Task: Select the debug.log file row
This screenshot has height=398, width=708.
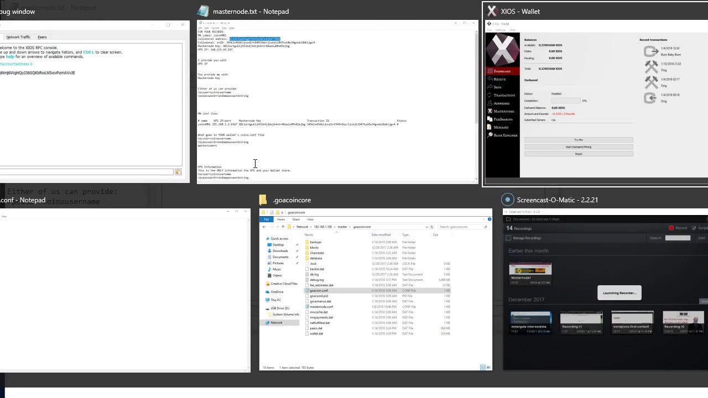Action: (x=377, y=280)
